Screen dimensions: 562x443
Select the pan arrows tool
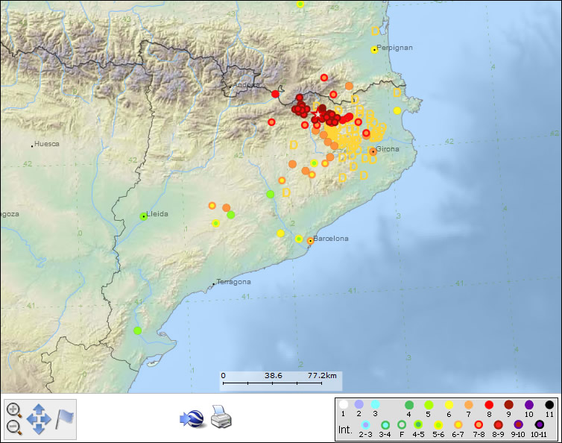click(x=39, y=418)
